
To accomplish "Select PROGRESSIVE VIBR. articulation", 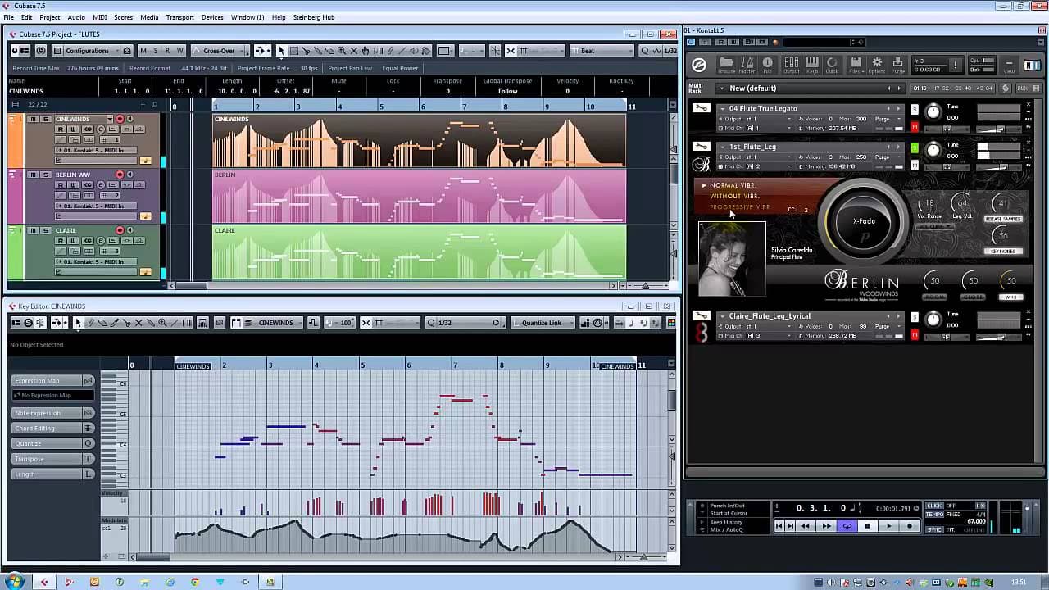I will [740, 207].
